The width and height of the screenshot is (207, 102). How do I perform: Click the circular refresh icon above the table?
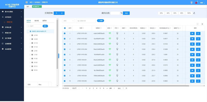[198, 24]
